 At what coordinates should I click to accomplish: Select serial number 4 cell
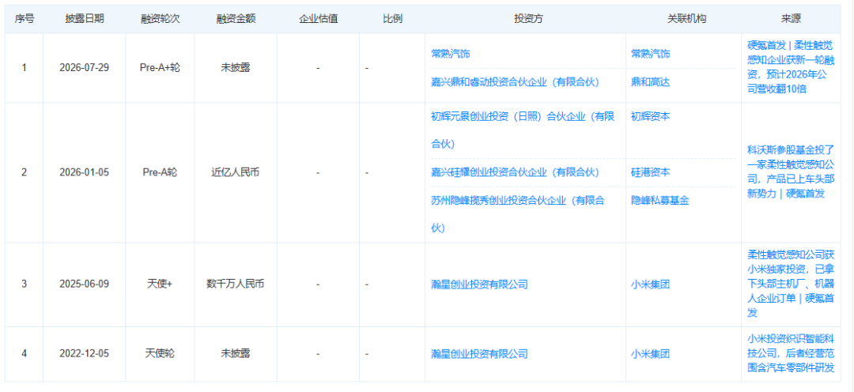24,354
